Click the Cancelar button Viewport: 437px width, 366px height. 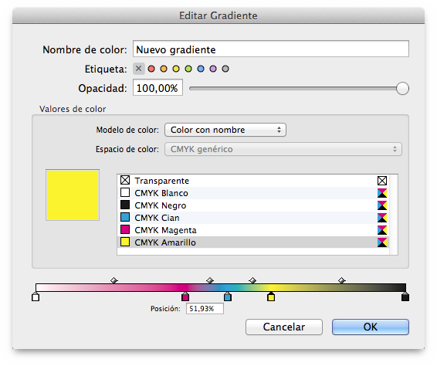tap(284, 327)
